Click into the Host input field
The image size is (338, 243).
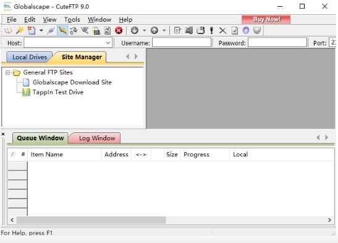[68, 43]
